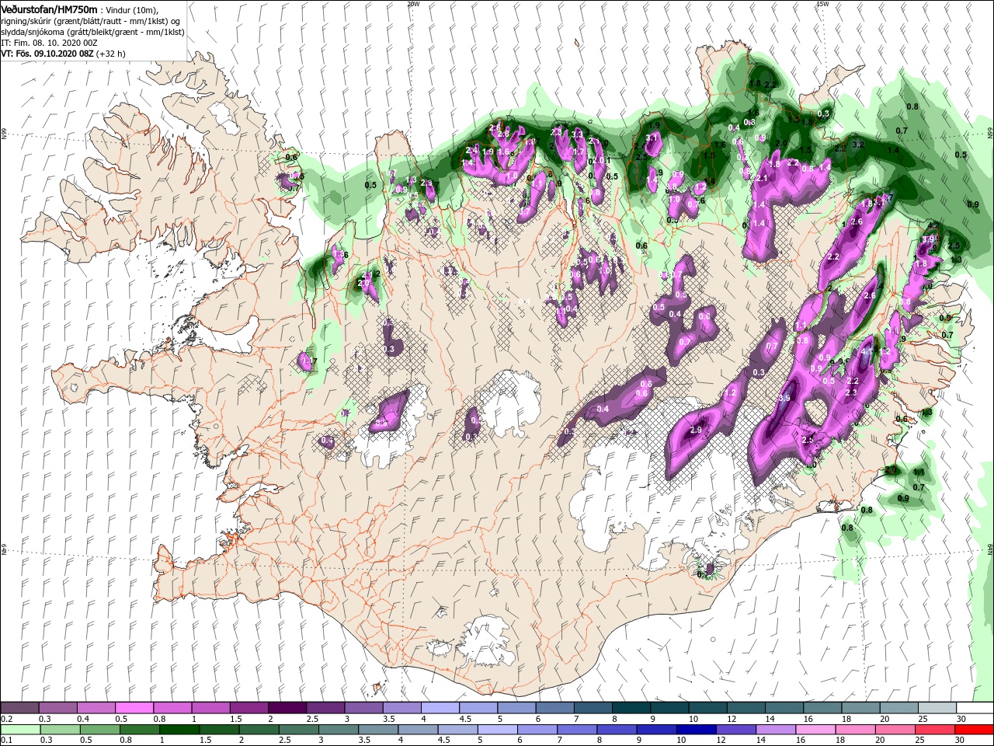
Task: Click the 20W longitude label at top
Action: 412,4
